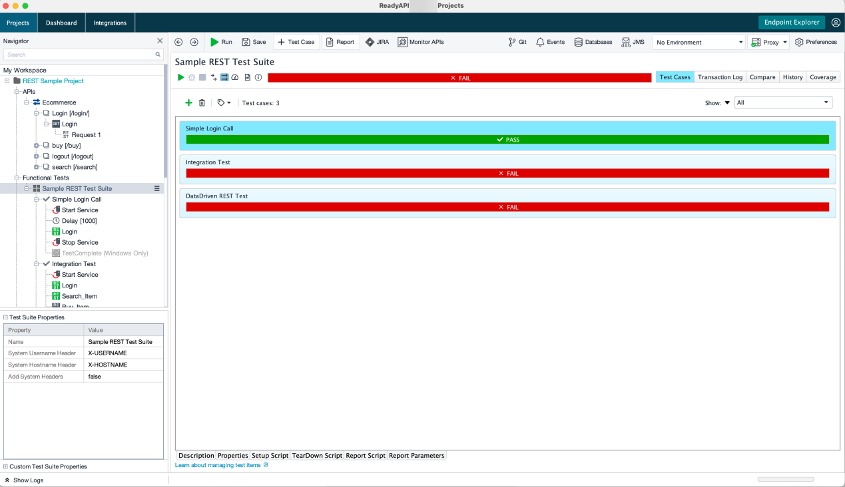Click the Navigator search field
Viewport: 845px width, 487px height.
(x=80, y=55)
